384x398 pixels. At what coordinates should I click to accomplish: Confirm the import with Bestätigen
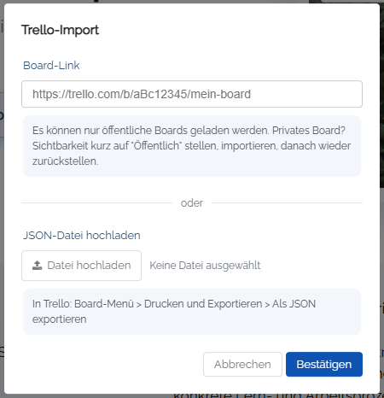pyautogui.click(x=324, y=364)
